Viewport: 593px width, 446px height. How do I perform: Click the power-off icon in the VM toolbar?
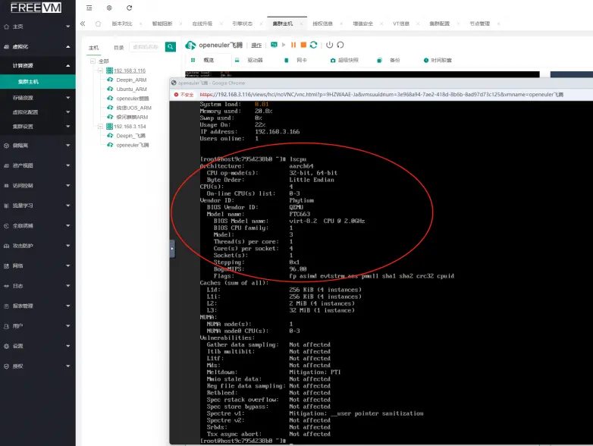(330, 46)
